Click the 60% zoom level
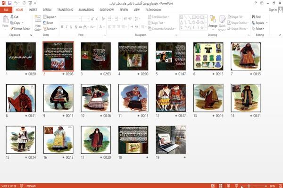 pyautogui.click(x=272, y=186)
